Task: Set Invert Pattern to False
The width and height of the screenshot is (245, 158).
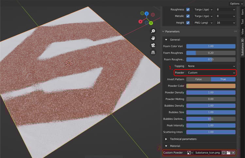Action: [199, 79]
